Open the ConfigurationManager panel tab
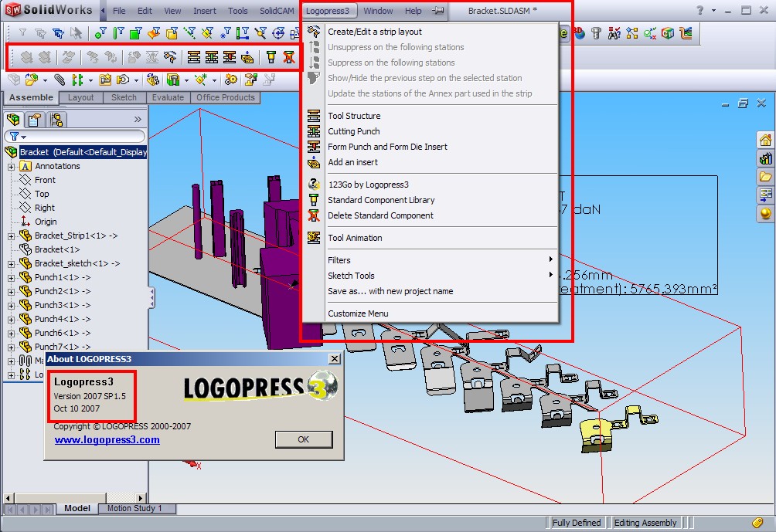The image size is (776, 532). tap(56, 120)
